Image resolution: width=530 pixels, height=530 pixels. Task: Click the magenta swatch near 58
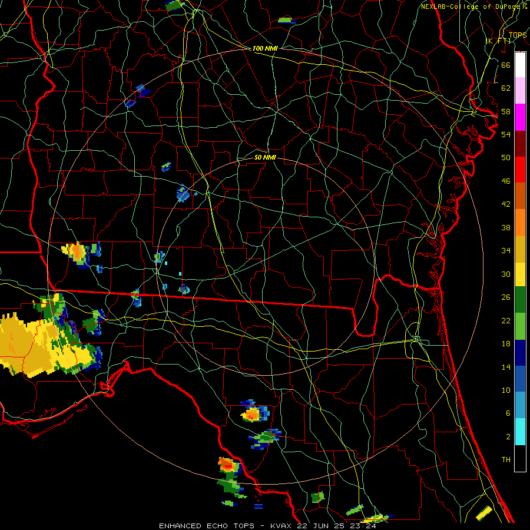[520, 117]
